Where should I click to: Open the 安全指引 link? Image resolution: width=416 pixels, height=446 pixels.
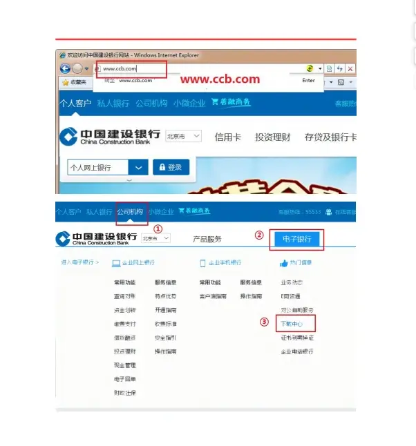165,338
